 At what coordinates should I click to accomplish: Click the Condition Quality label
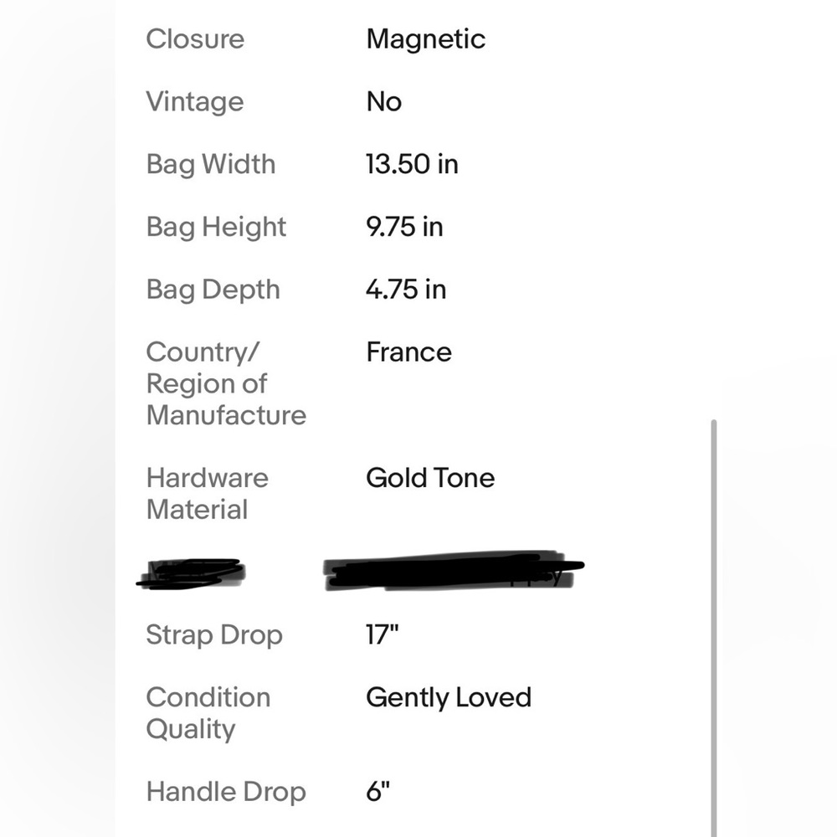[x=208, y=714]
